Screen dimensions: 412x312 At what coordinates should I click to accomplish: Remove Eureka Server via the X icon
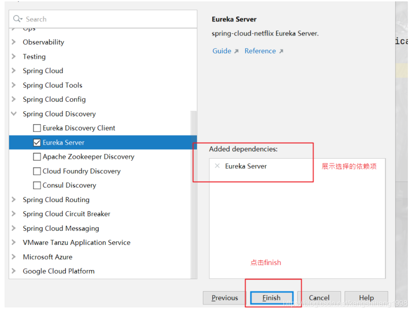click(x=217, y=166)
